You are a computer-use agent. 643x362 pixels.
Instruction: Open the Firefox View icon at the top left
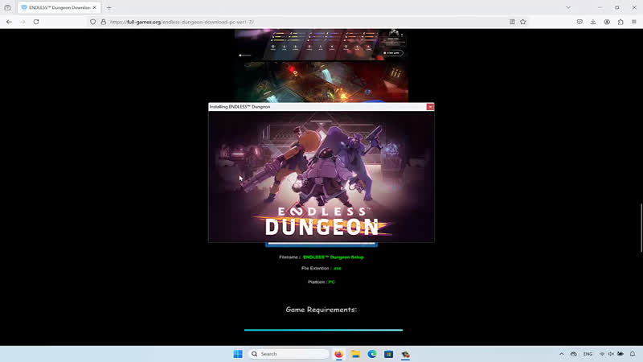coord(7,7)
